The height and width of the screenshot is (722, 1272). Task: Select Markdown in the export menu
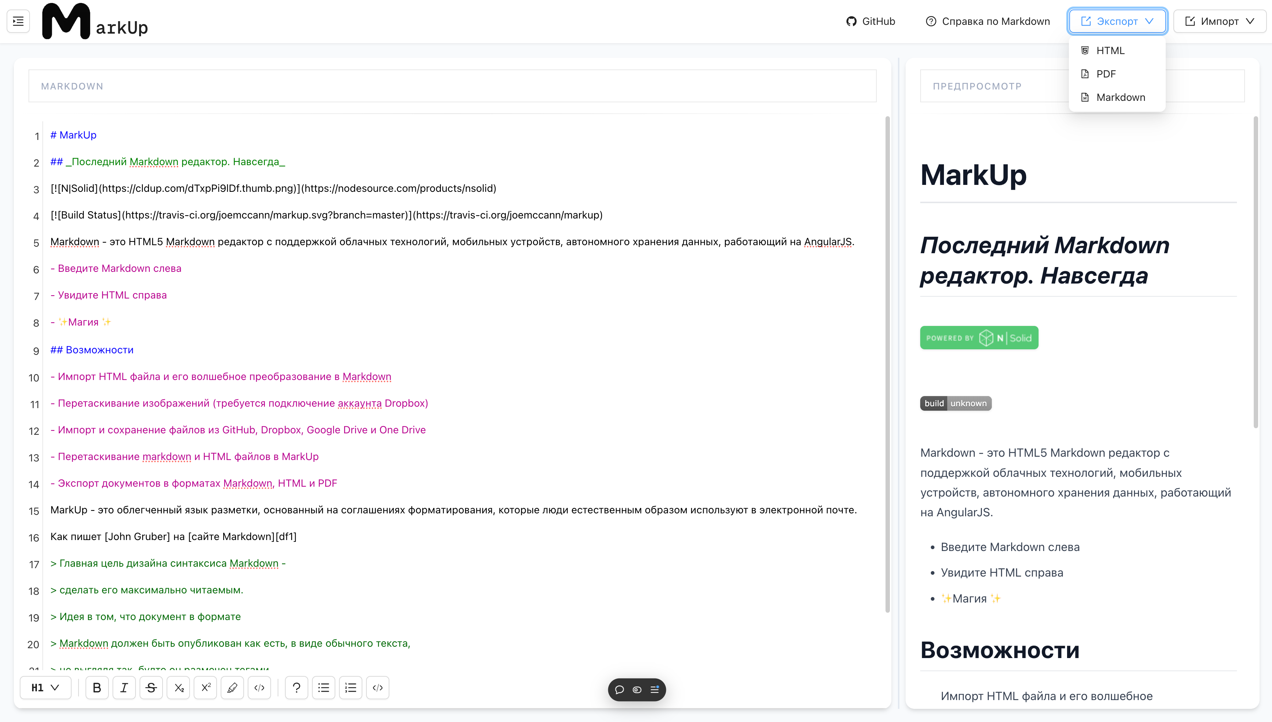1121,97
